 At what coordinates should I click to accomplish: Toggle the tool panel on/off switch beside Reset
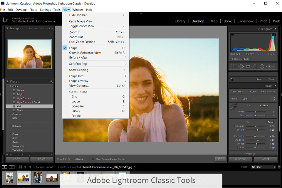click(x=232, y=79)
